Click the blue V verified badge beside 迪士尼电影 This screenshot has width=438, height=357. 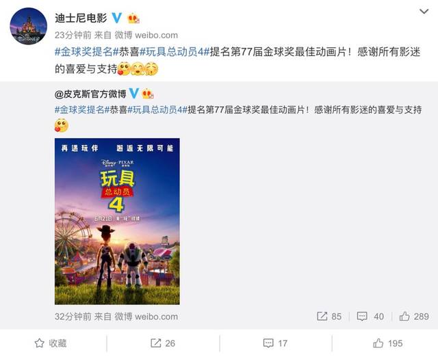coord(117,18)
